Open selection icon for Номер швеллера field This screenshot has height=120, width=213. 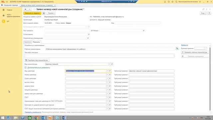(110, 75)
